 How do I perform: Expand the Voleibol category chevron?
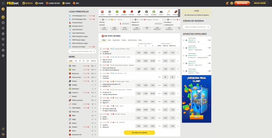point(95,85)
